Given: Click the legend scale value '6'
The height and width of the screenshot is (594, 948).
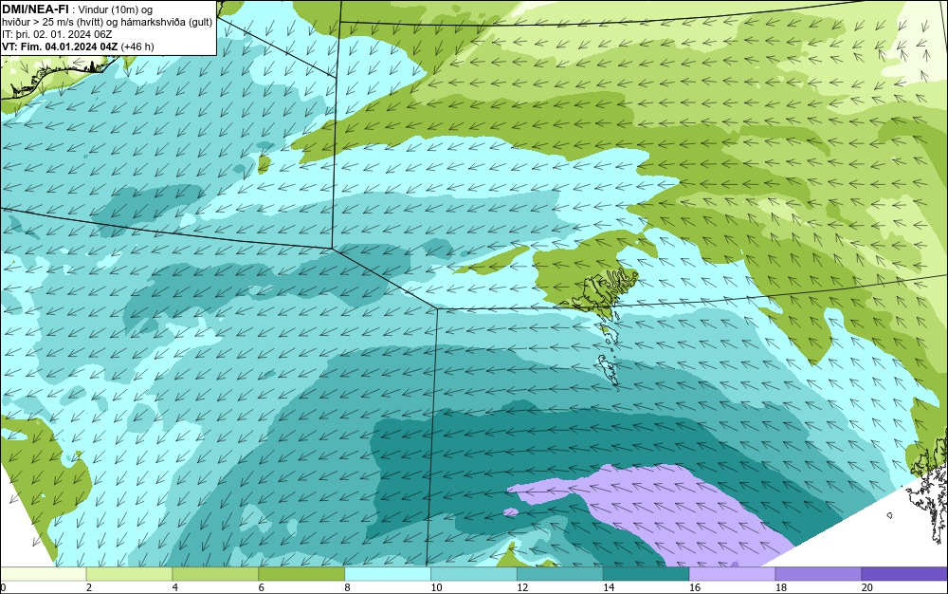Looking at the screenshot, I should [x=262, y=587].
